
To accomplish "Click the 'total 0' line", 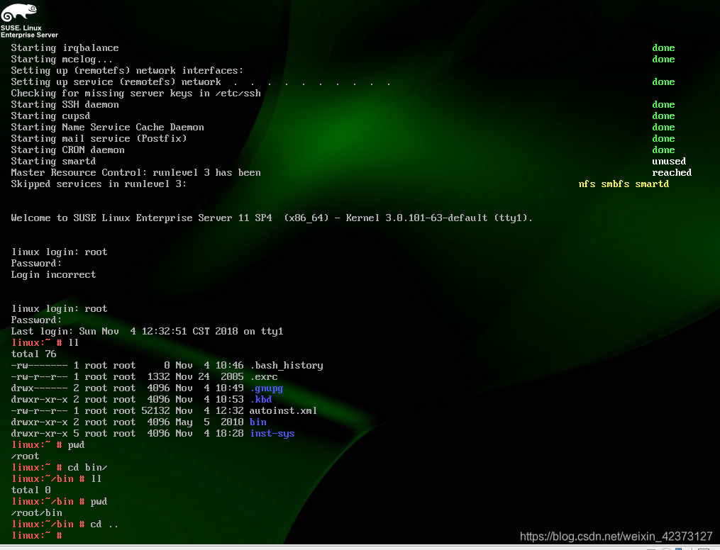I will (x=31, y=490).
